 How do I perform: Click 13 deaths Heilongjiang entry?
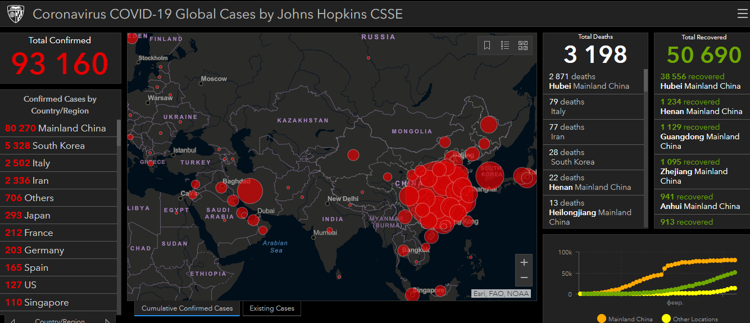[593, 212]
